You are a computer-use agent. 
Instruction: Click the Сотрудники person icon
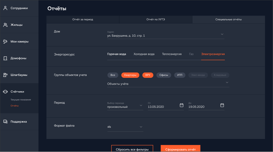[5, 8]
